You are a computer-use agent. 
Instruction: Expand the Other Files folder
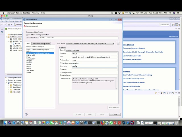point(9,90)
